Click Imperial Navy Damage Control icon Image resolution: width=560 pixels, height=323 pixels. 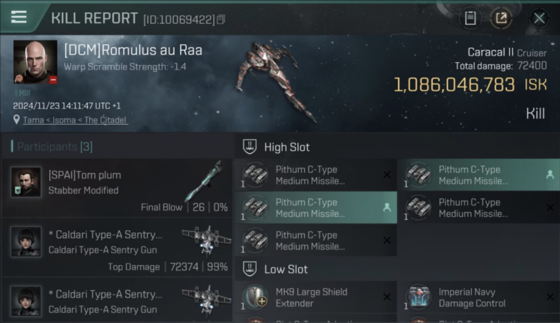[x=418, y=297]
